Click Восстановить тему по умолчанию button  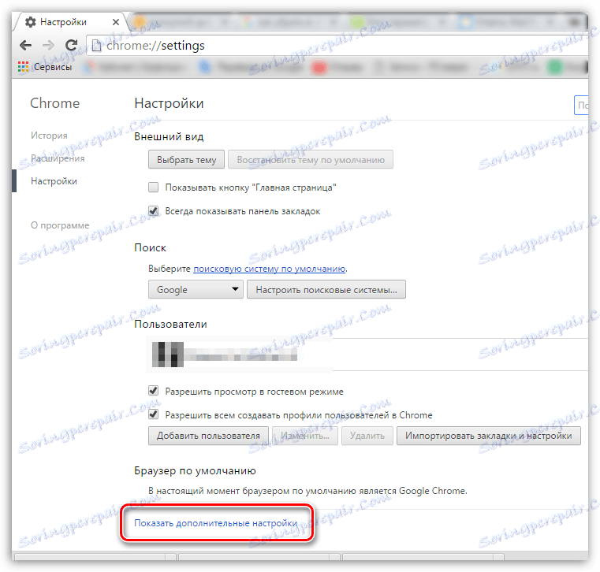tap(311, 160)
